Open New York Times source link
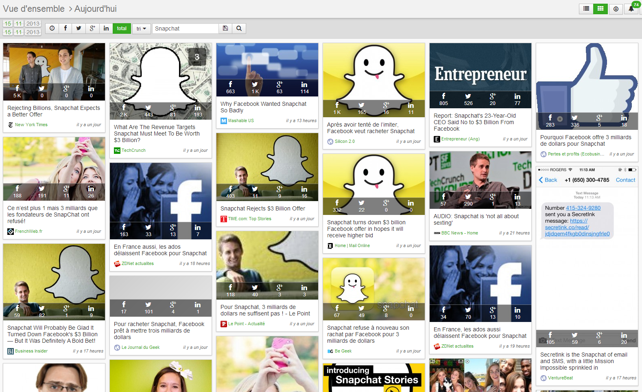This screenshot has height=392, width=642. click(x=31, y=125)
